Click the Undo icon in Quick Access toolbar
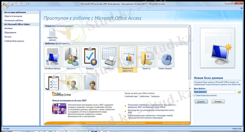This screenshot has height=132, width=245. [16, 4]
